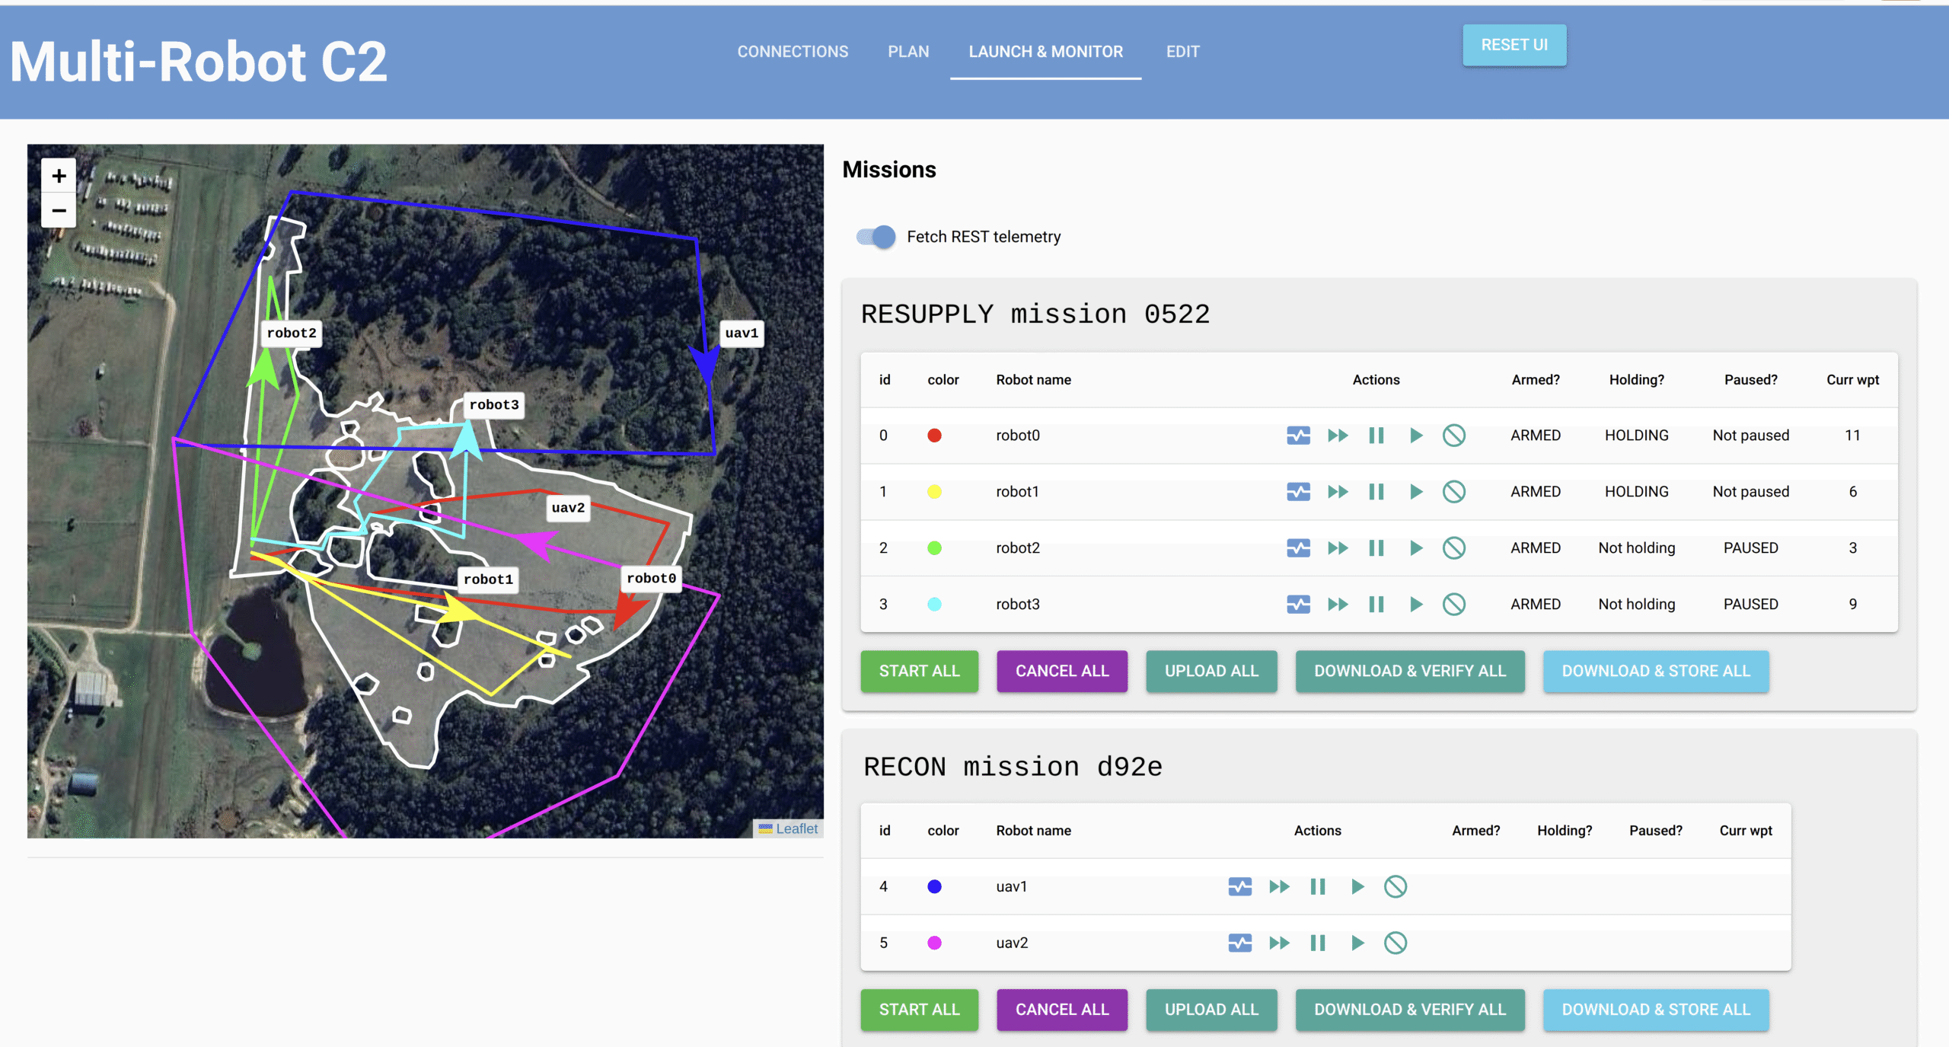Pause robot2 mission
The image size is (1949, 1047).
click(x=1376, y=548)
